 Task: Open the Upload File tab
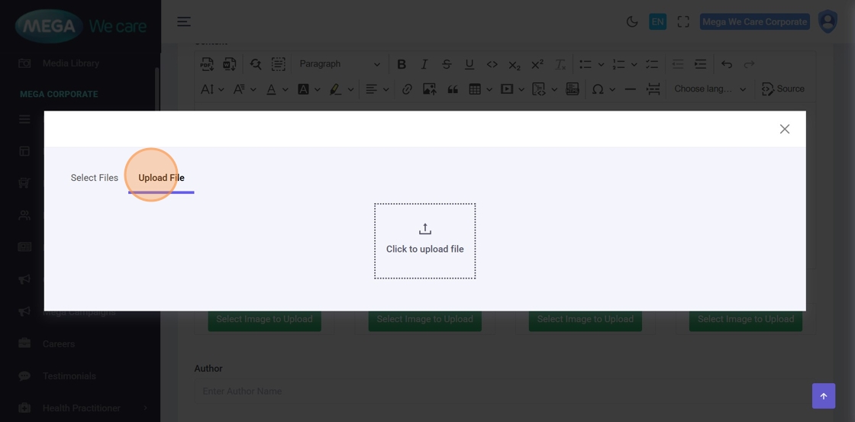point(161,178)
